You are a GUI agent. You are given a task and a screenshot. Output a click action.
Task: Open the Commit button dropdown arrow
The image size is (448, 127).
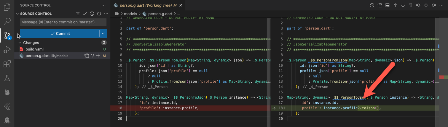pyautogui.click(x=103, y=33)
